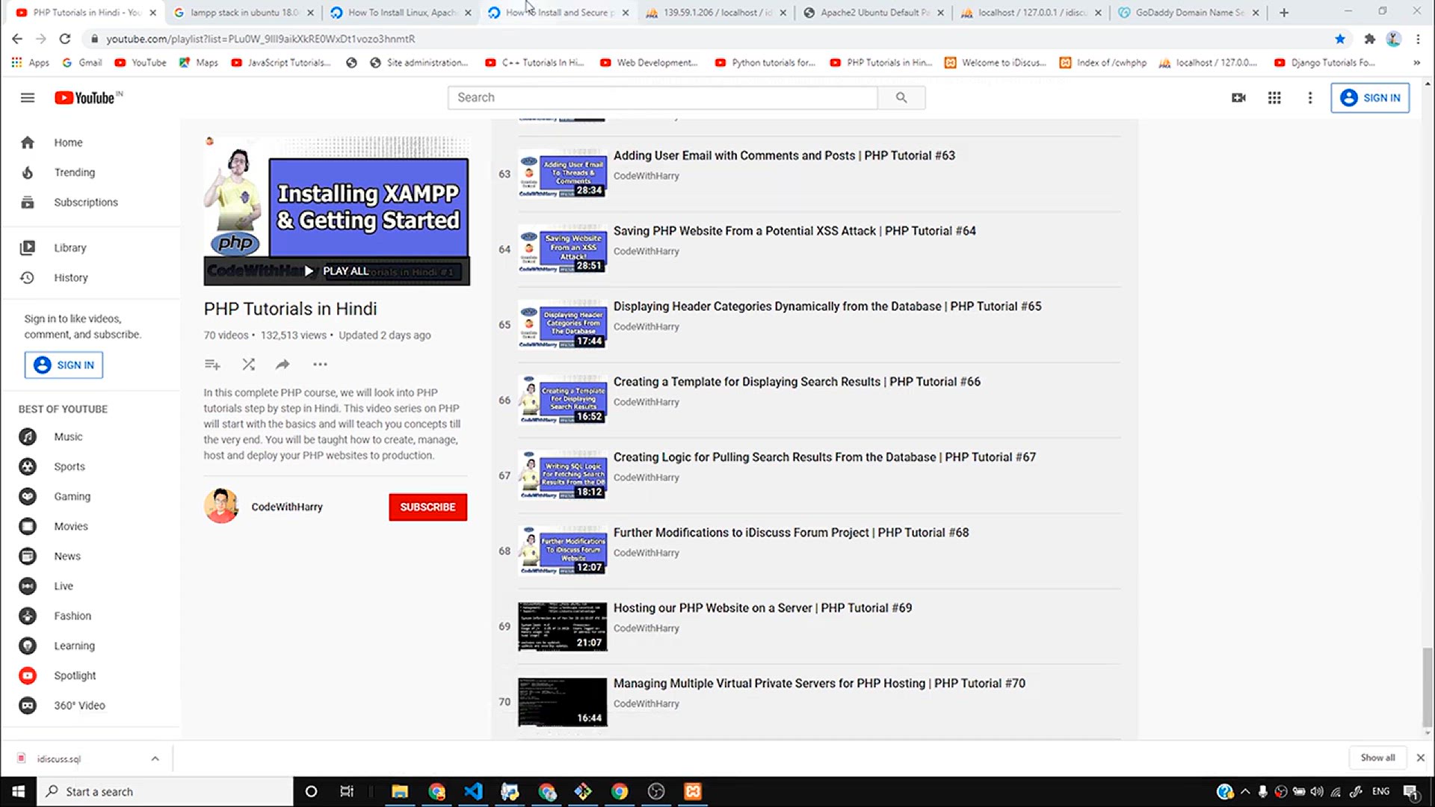The image size is (1435, 807).
Task: Click the address bar URL
Action: pyautogui.click(x=260, y=39)
